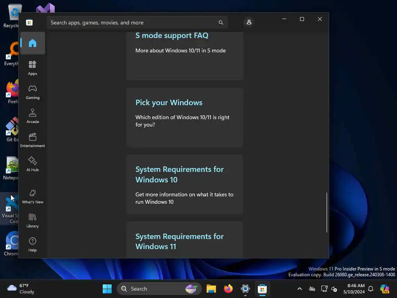
Task: Click the Microsoft Store logo icon
Action: (29, 22)
